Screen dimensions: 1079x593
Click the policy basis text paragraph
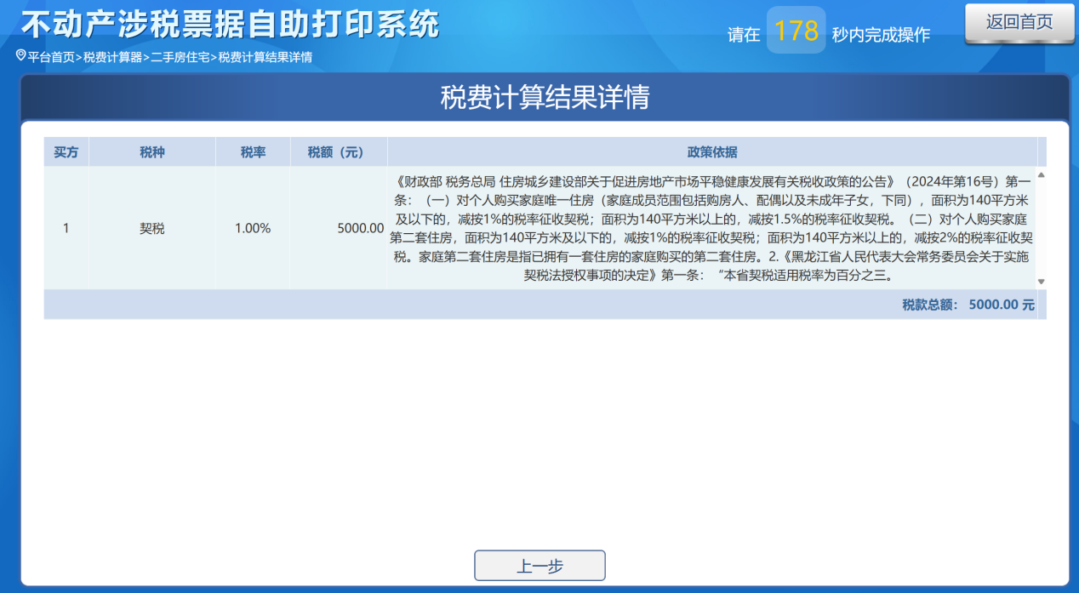[x=712, y=228]
